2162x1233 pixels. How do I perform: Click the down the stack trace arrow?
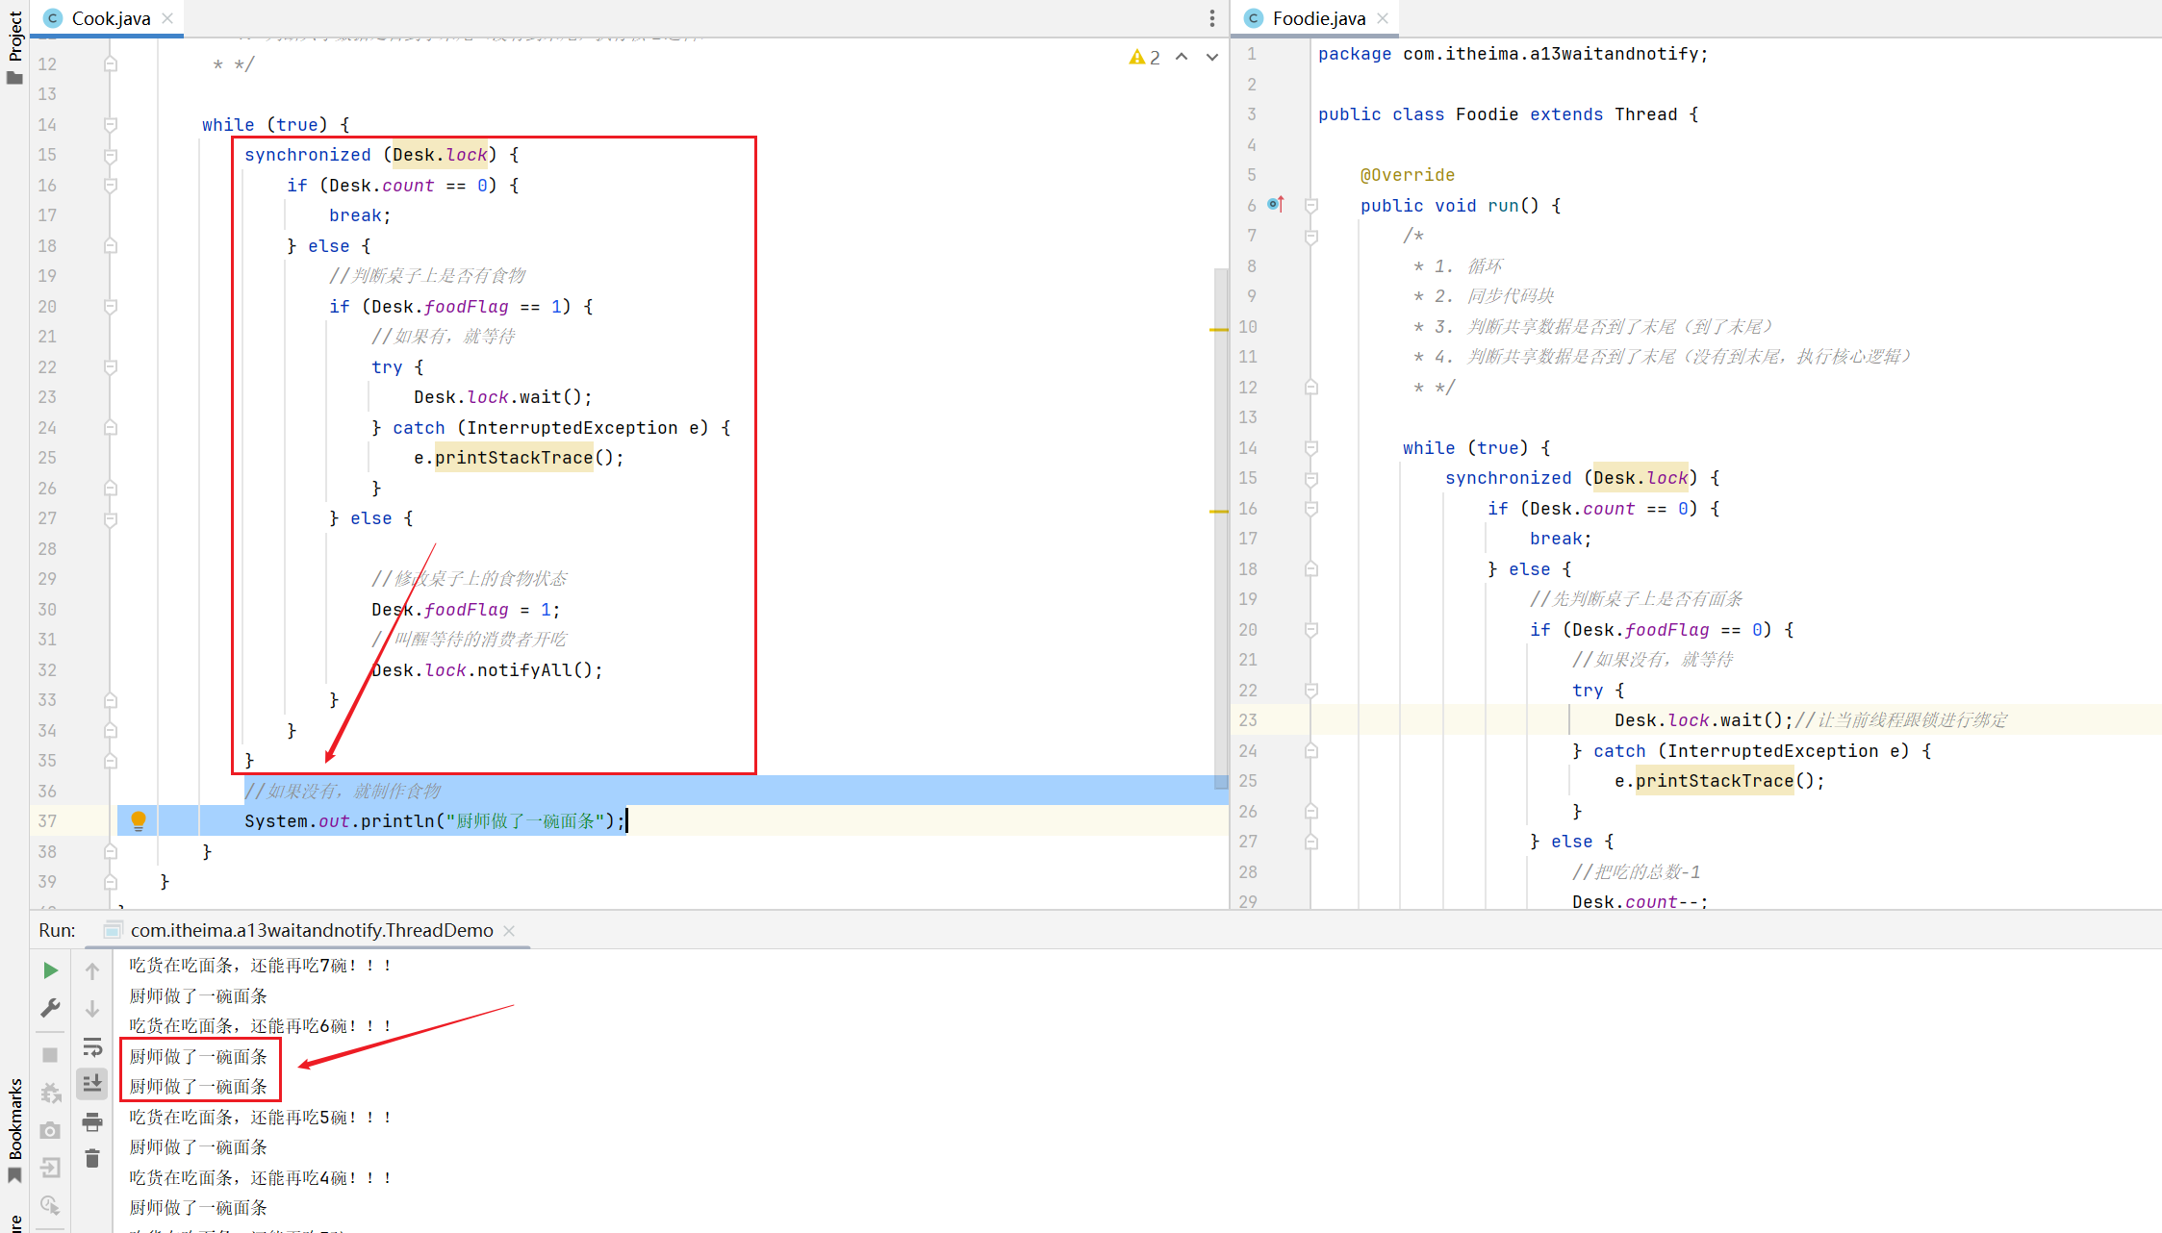(x=92, y=1008)
